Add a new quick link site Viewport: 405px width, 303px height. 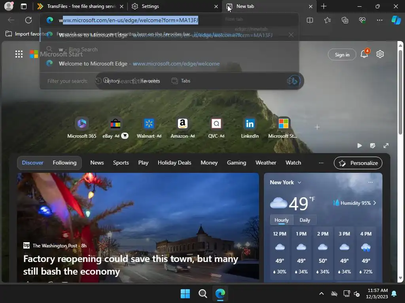[x=317, y=127]
